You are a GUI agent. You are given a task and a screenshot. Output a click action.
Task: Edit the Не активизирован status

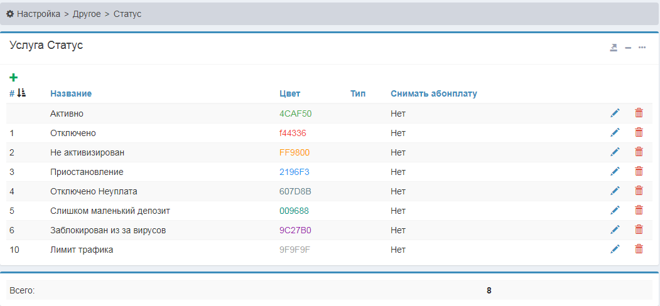615,152
